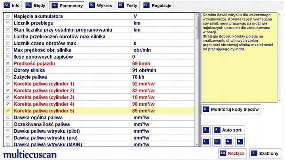Click the S key icon button
The height and width of the screenshot is (160, 285).
point(206,130)
